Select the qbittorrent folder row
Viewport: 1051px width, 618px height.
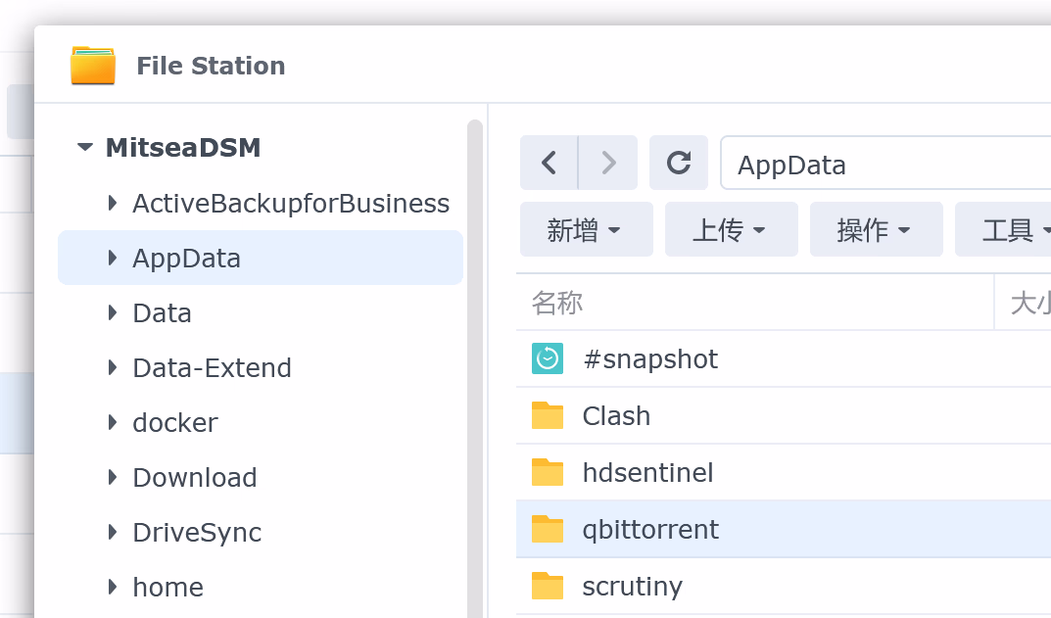click(650, 530)
